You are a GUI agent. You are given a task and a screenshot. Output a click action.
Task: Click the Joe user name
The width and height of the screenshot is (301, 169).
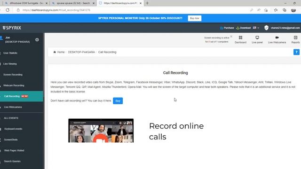pos(8,38)
